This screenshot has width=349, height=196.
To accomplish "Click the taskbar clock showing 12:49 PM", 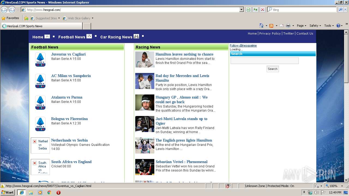I will pyautogui.click(x=335, y=192).
